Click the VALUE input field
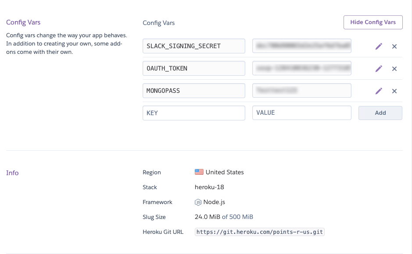 pos(301,113)
